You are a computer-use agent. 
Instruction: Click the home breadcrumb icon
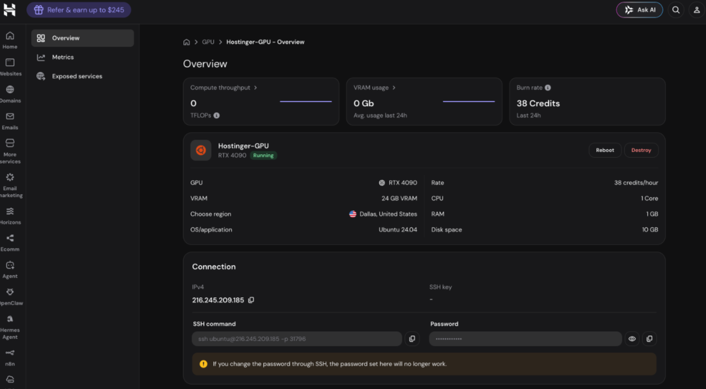point(186,42)
